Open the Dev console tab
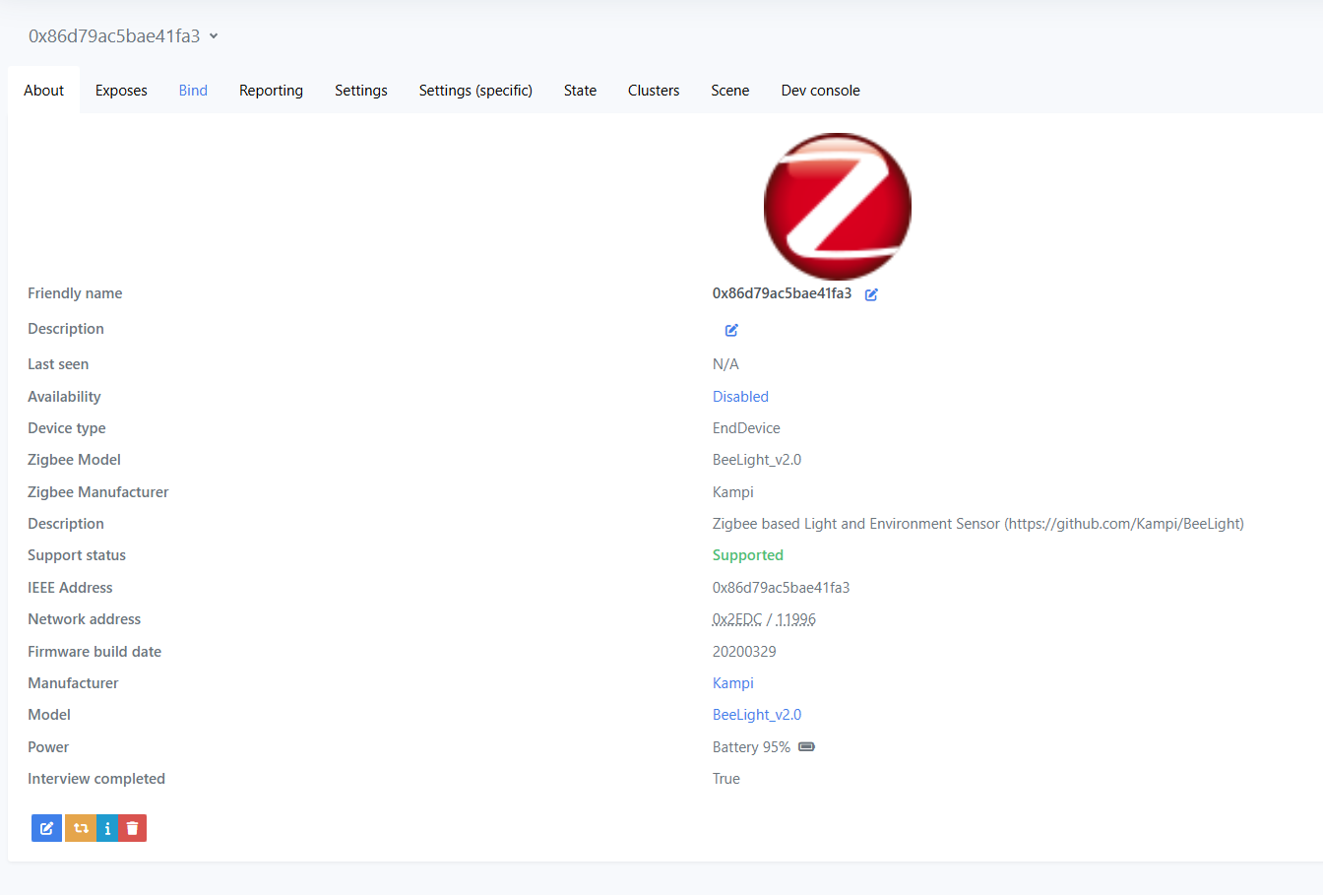1323x895 pixels. coord(821,91)
